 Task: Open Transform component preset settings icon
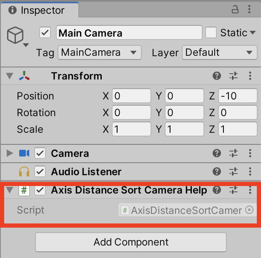click(233, 76)
